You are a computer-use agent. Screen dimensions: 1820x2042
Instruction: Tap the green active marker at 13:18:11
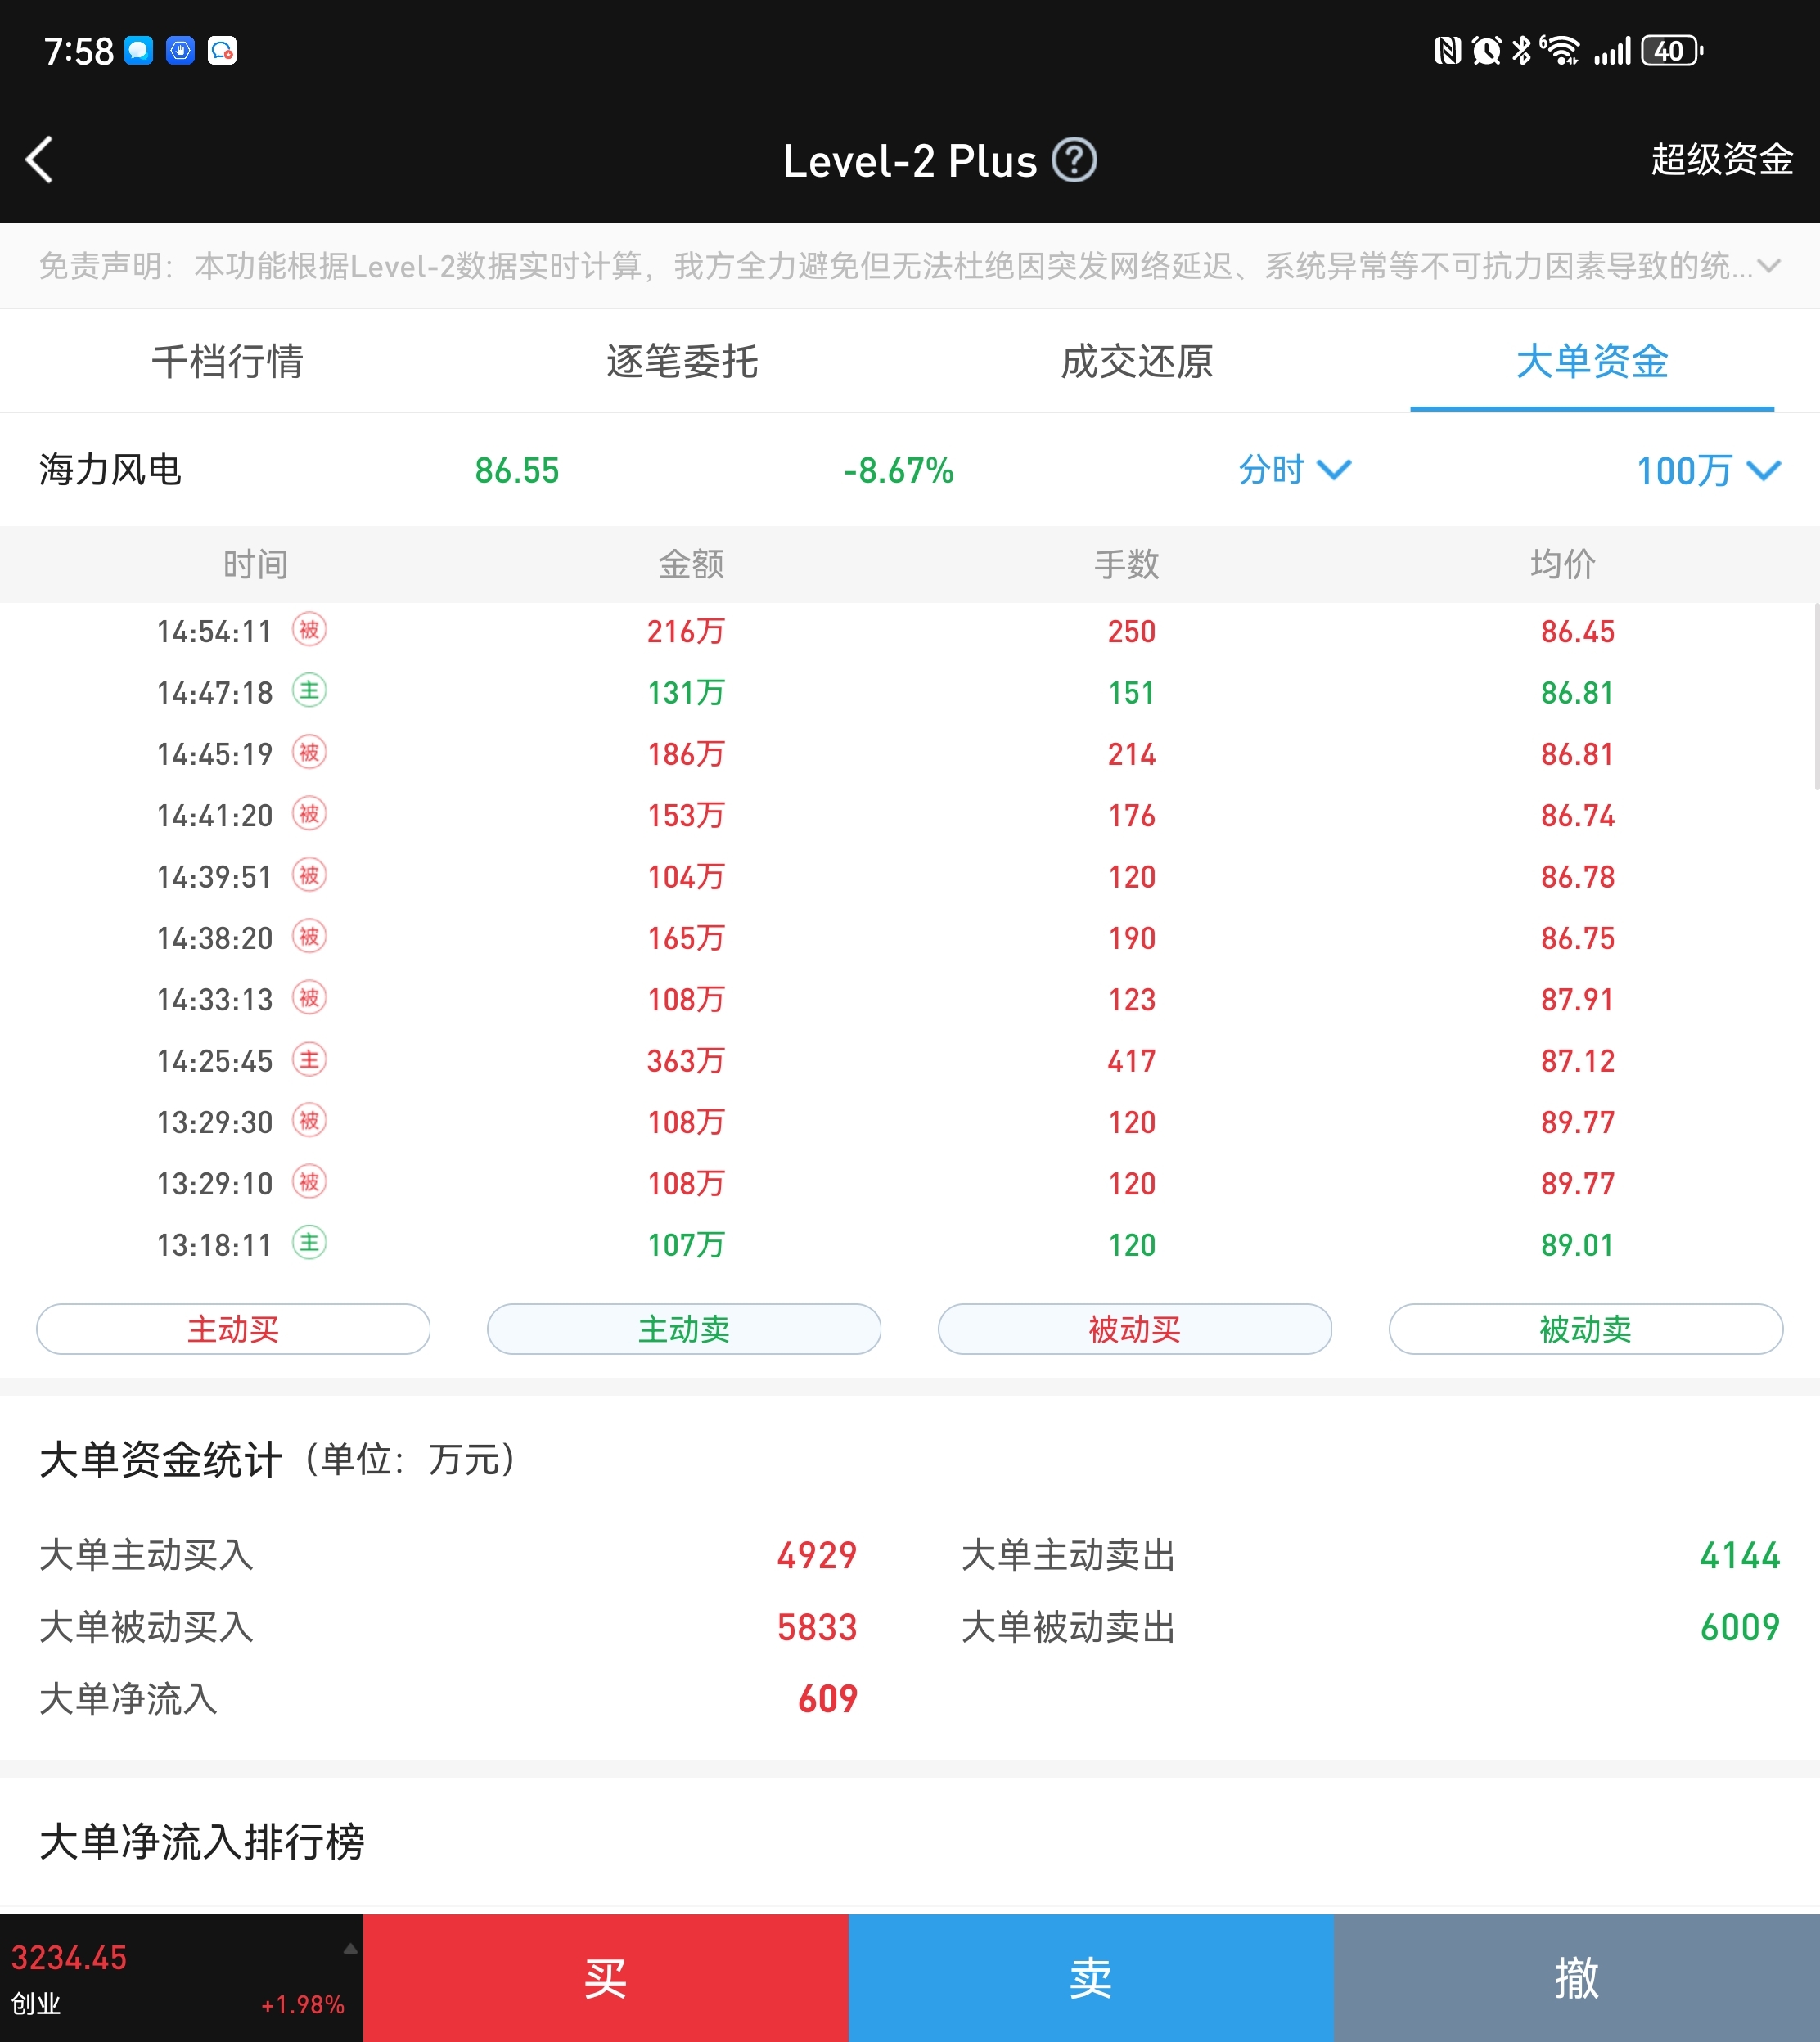point(309,1244)
